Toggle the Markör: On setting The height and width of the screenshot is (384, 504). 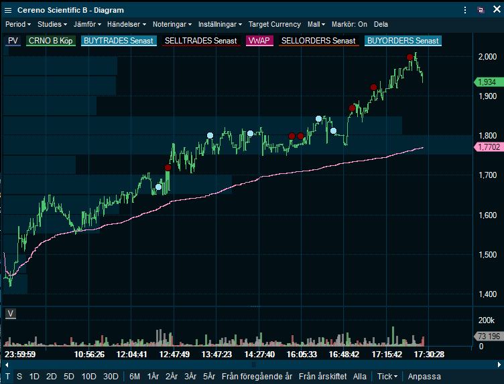pos(349,24)
